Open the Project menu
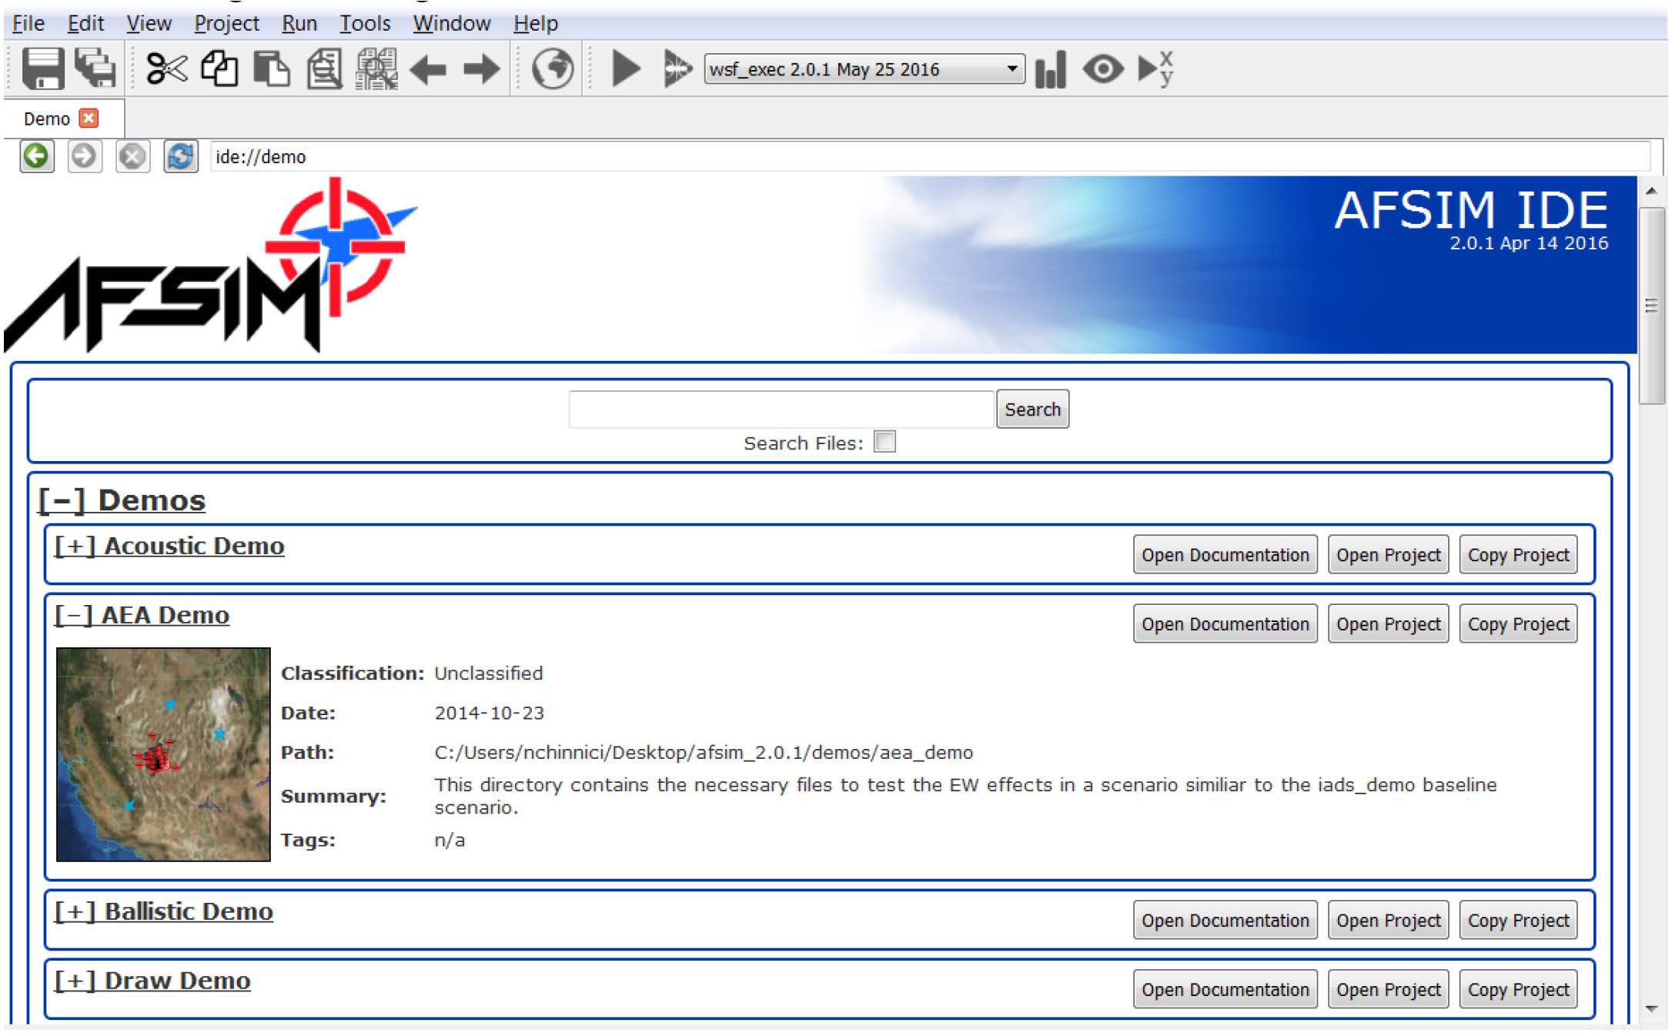Image resolution: width=1672 pixels, height=1033 pixels. click(x=226, y=23)
